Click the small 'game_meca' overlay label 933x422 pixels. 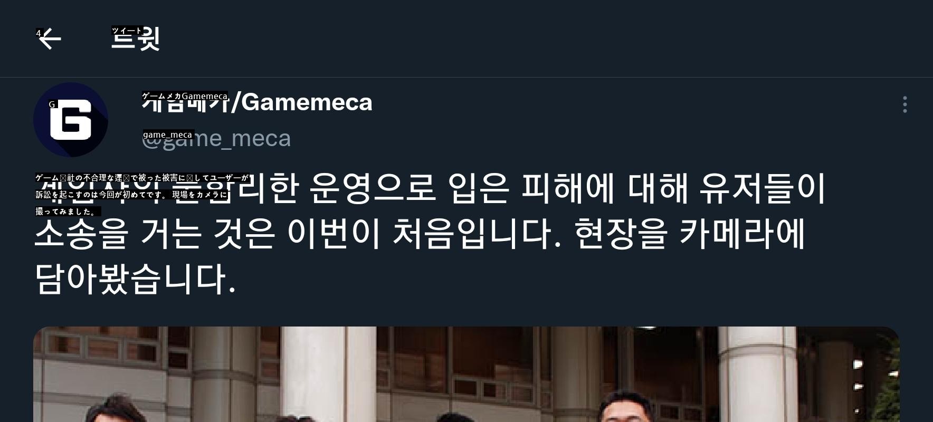168,135
